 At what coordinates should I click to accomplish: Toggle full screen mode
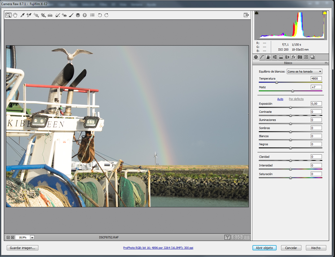pos(246,15)
